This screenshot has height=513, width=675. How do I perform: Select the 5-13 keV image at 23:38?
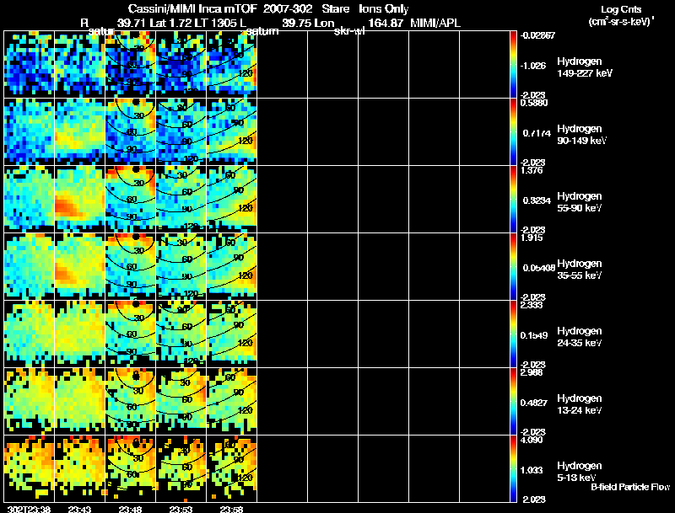[29, 469]
